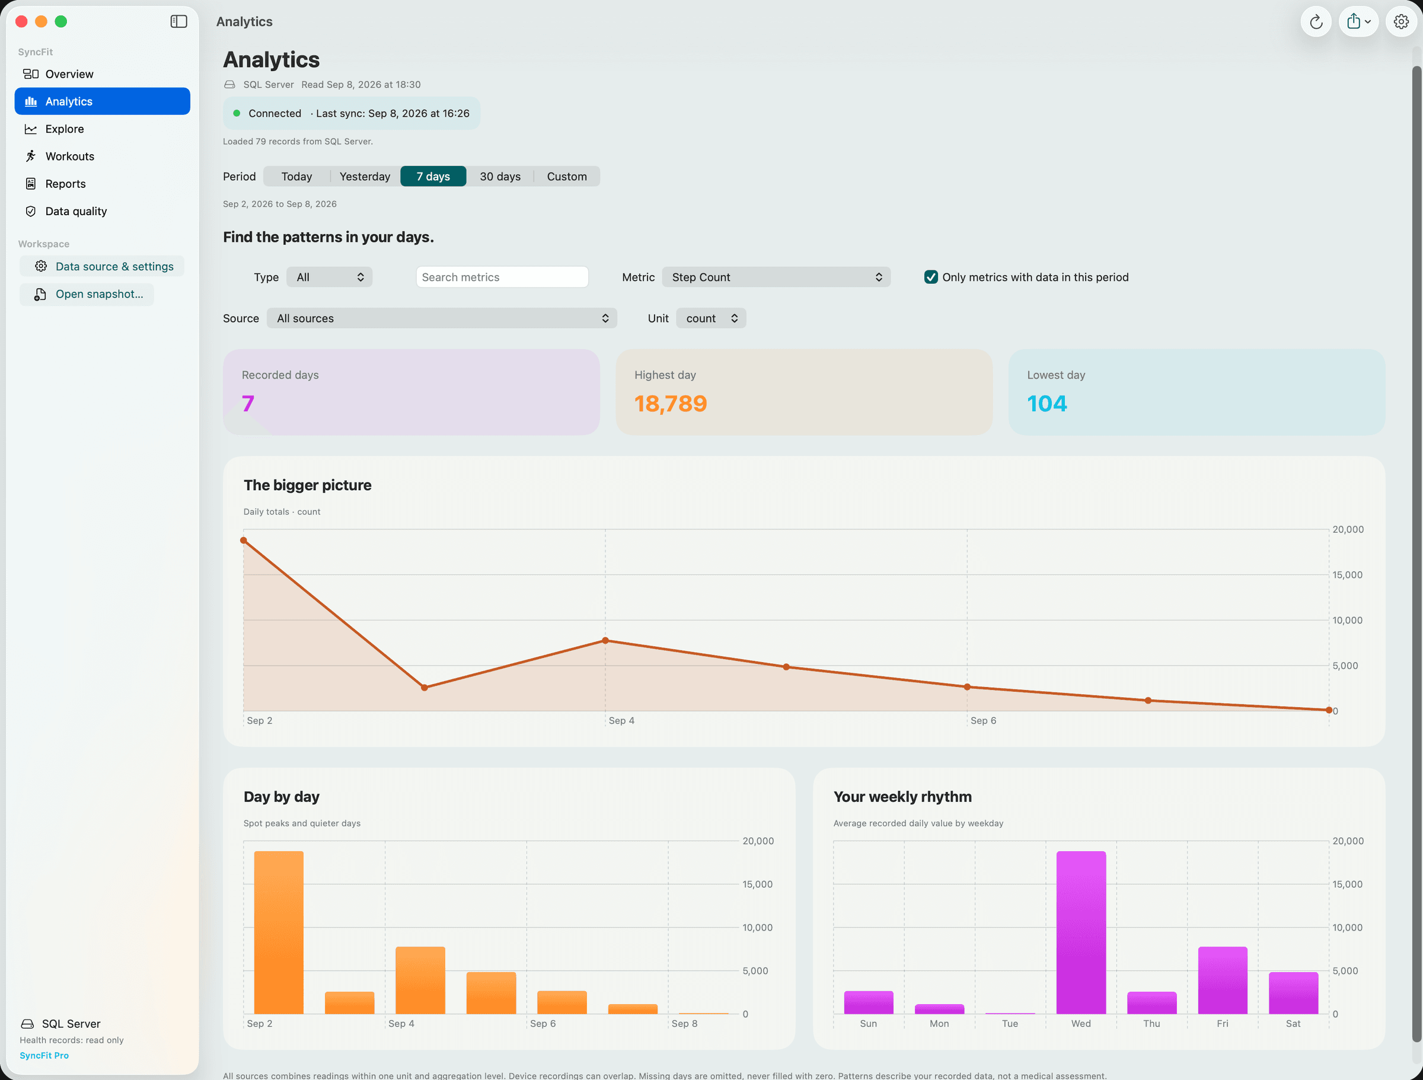The image size is (1423, 1080).
Task: Click the SQL Server drive icon in the sidebar footer
Action: pos(28,1024)
